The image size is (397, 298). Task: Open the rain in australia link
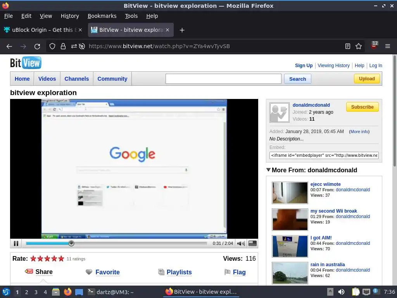click(x=327, y=264)
